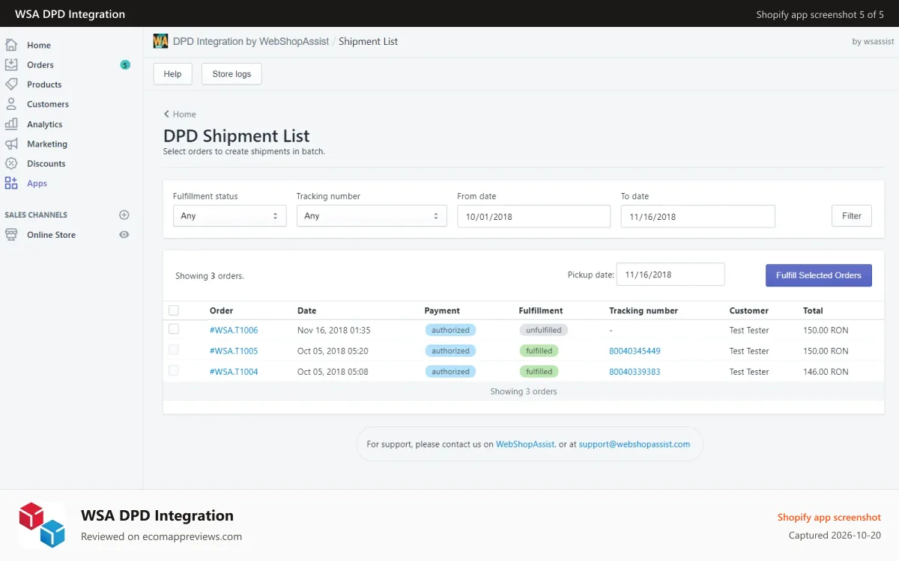
Task: Click Fulfill Selected Orders button
Action: (819, 275)
